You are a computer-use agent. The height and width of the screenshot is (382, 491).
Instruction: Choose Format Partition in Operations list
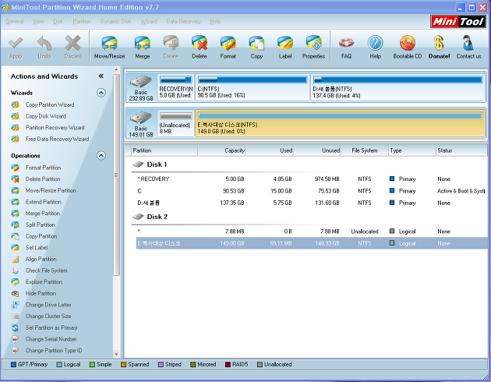43,168
